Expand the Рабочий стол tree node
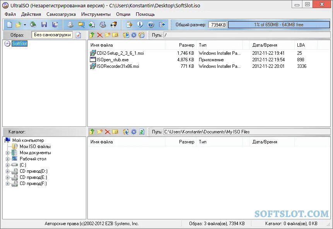 point(7,159)
